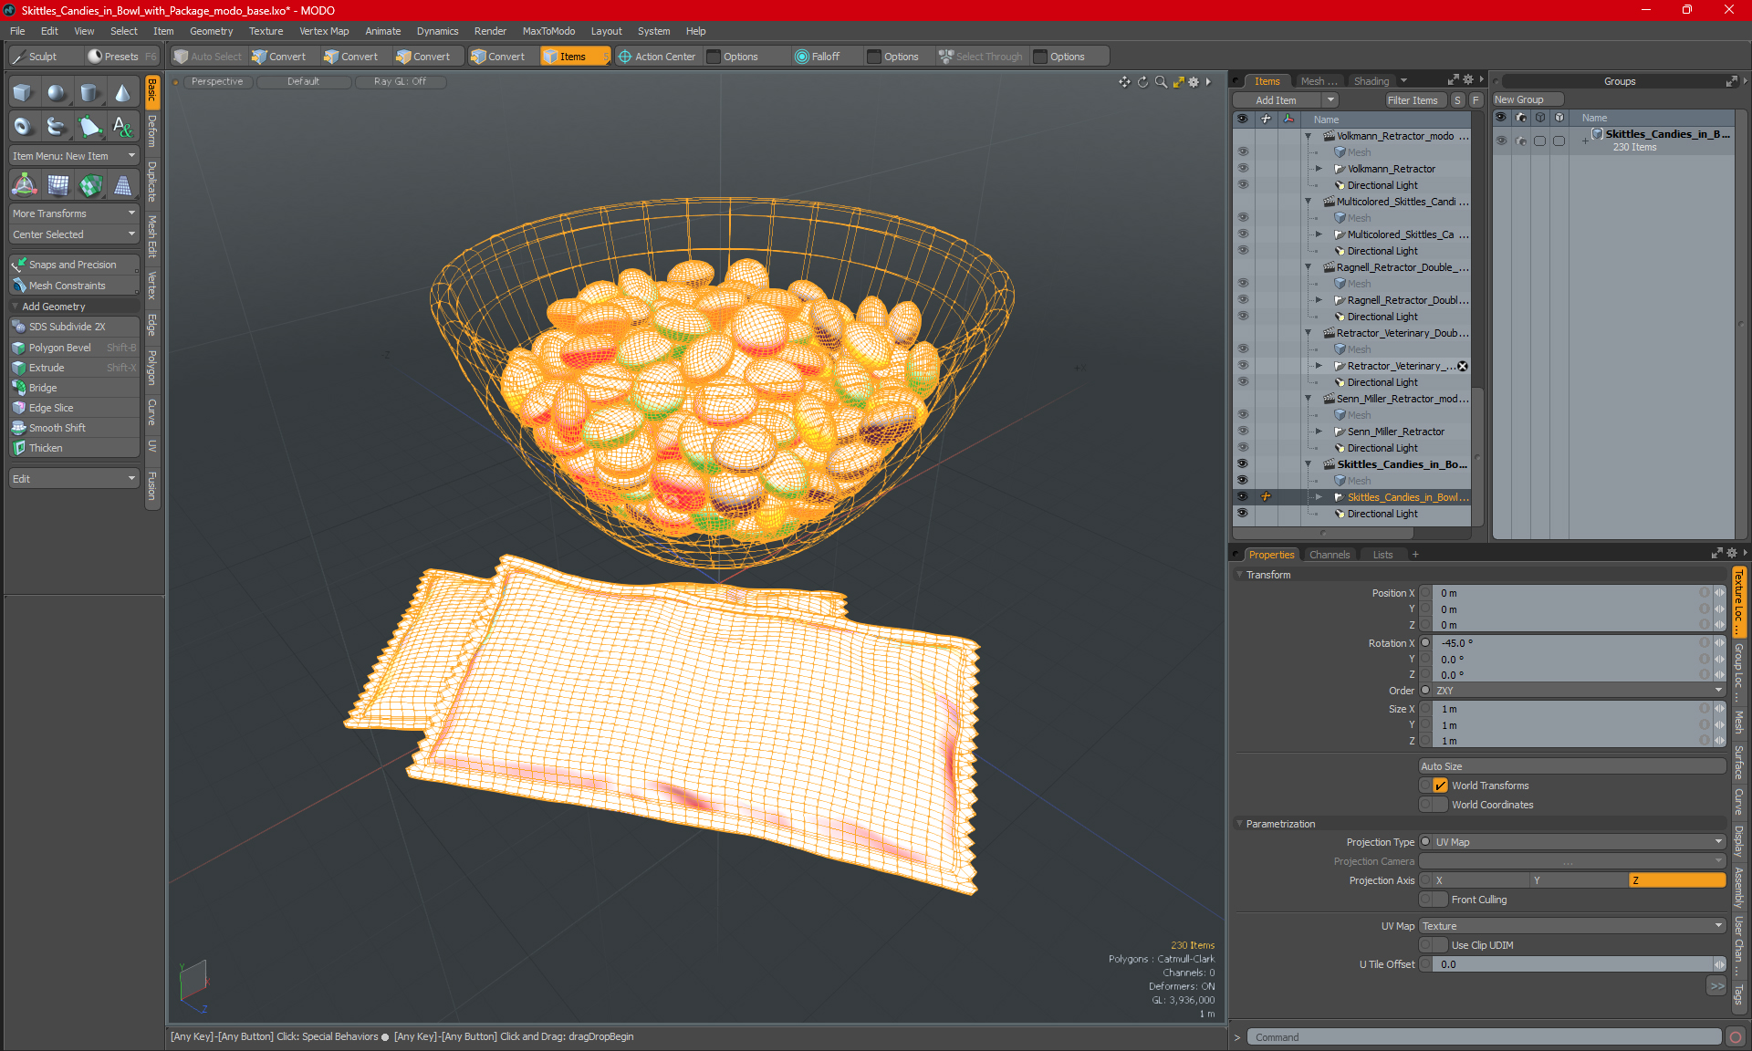Select the Torus primitive tool

coord(23,127)
